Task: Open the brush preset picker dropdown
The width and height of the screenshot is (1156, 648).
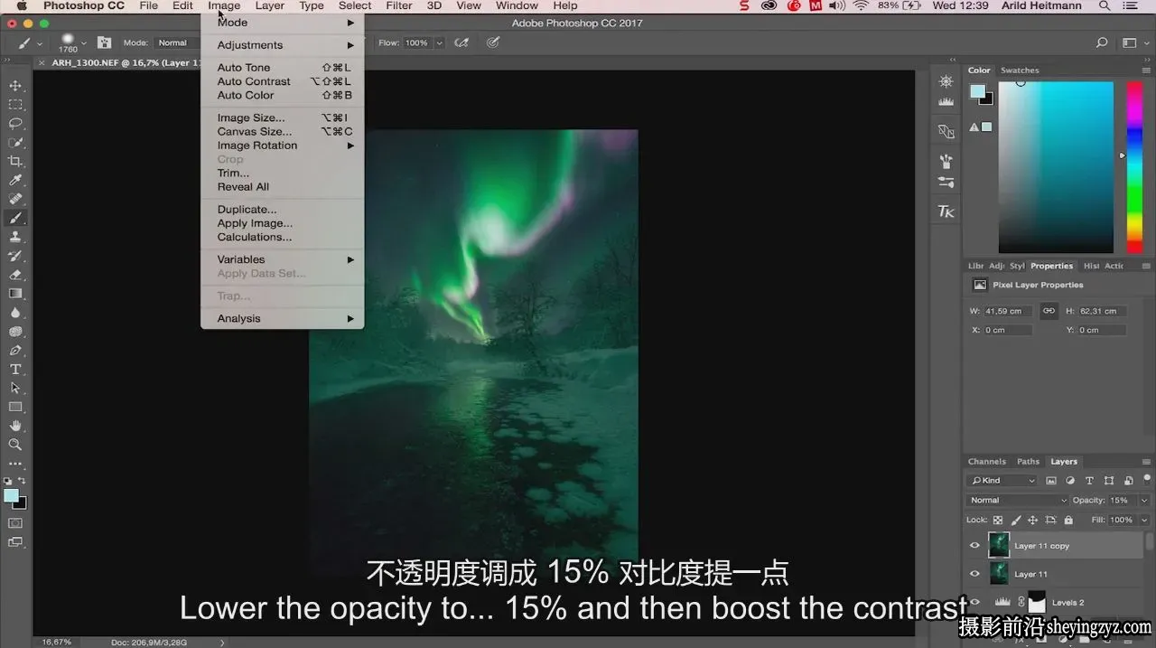Action: [x=84, y=42]
